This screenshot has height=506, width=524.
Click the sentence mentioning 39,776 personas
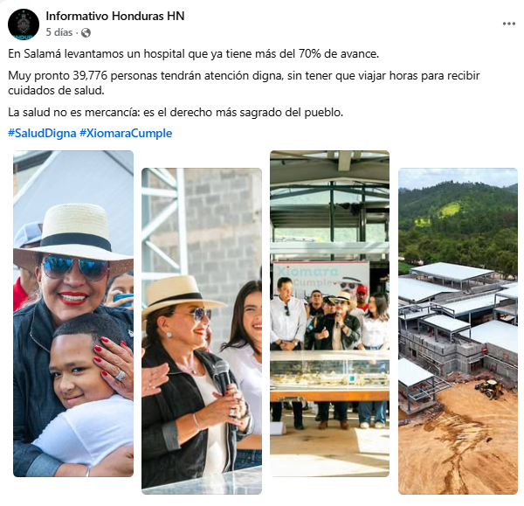coord(244,83)
